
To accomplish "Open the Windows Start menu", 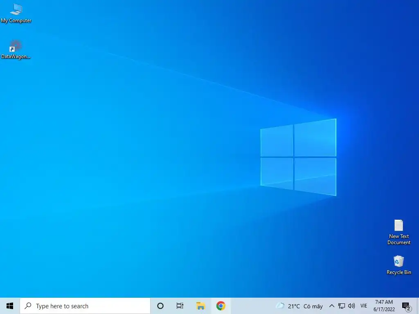I will click(10, 306).
